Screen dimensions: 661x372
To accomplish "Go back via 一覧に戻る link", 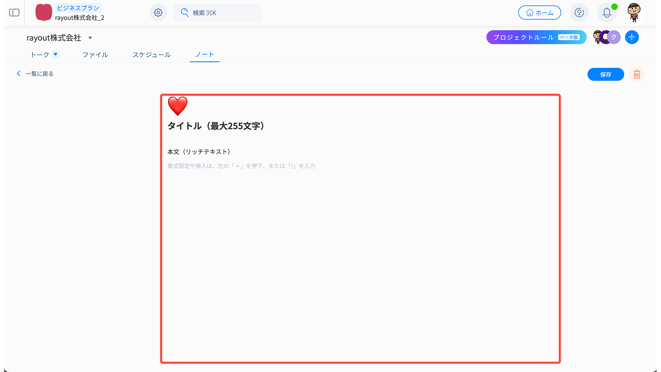I will 35,74.
